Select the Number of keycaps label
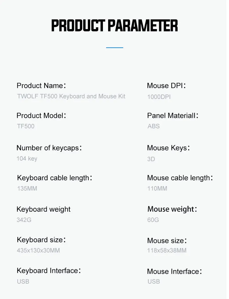Screen dimensions: 229x299 tap(49, 148)
